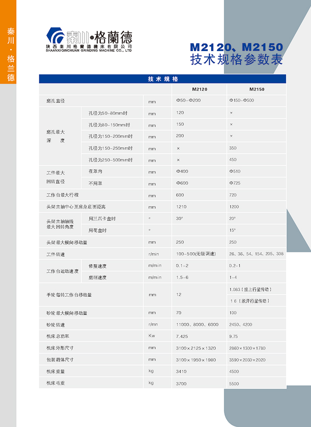Screen dimensions: 311x427
Task: Click the 孔径为80-150mm时 label
Action: click(109, 125)
